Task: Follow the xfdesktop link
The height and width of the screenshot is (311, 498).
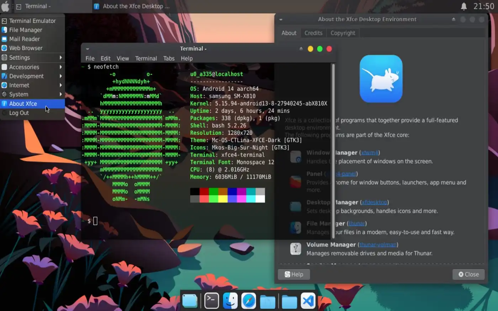Action: 374,202
